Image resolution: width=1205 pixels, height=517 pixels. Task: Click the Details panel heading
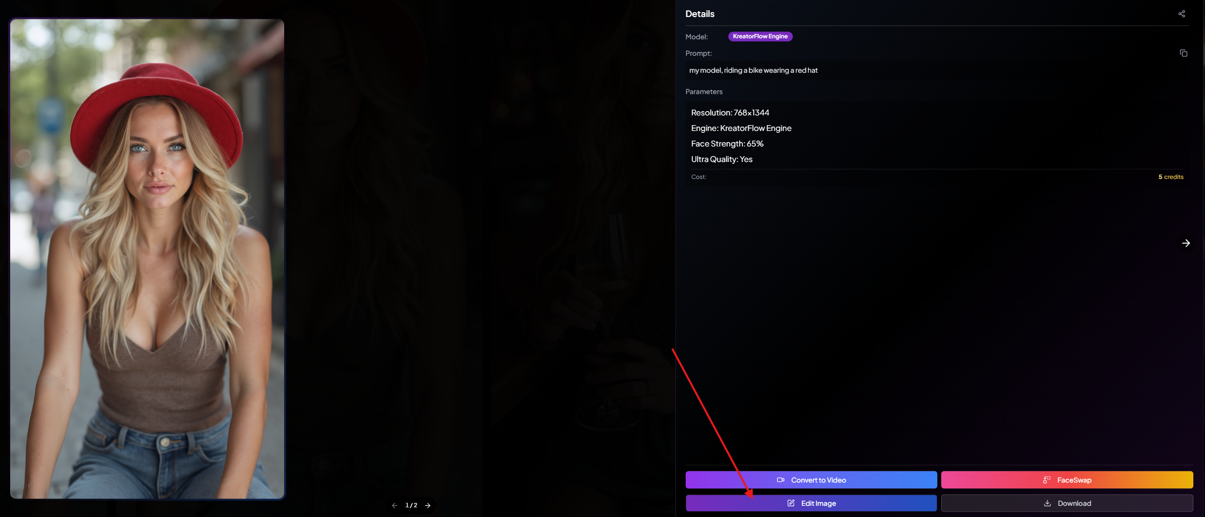click(700, 14)
